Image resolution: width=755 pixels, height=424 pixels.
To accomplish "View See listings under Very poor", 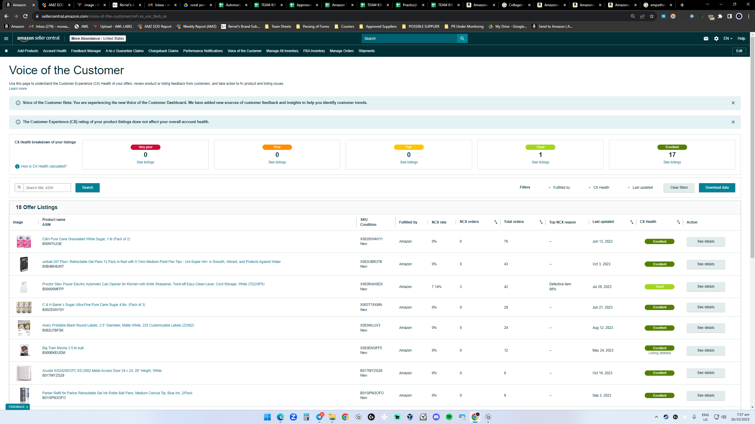I will (145, 162).
